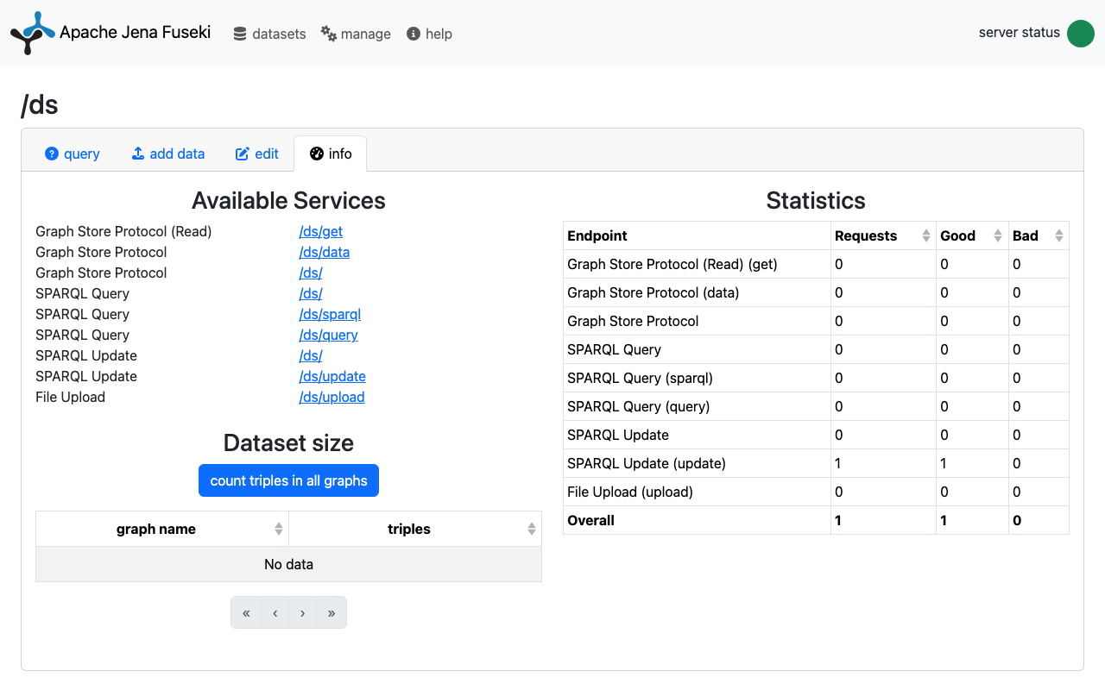The image size is (1105, 690).
Task: Click the "/ds" dataset title
Action: click(40, 104)
